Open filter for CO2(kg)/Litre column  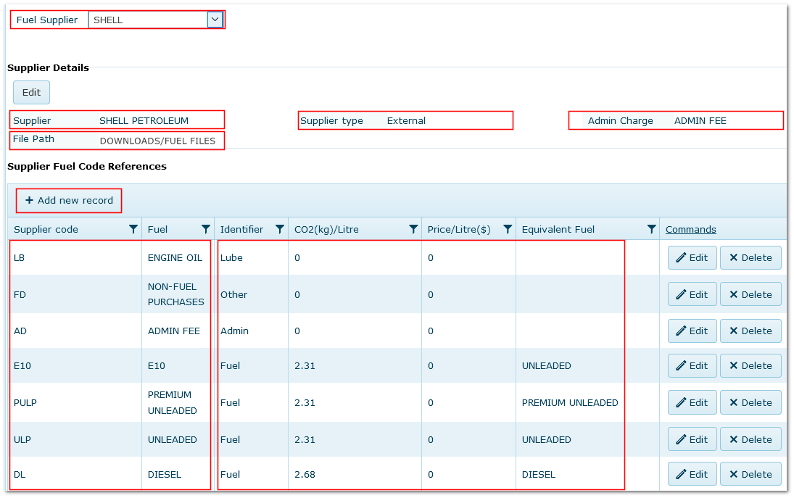[413, 229]
